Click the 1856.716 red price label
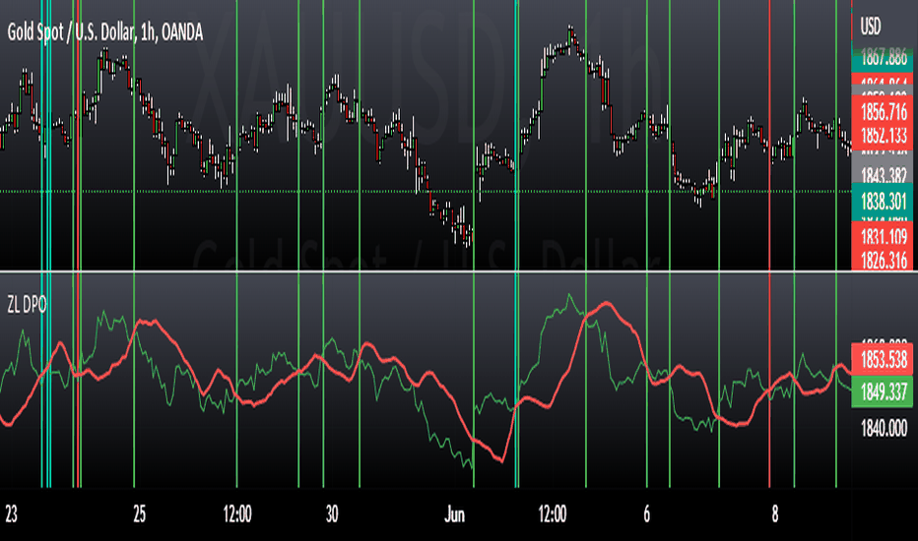This screenshot has width=918, height=541. (x=883, y=111)
